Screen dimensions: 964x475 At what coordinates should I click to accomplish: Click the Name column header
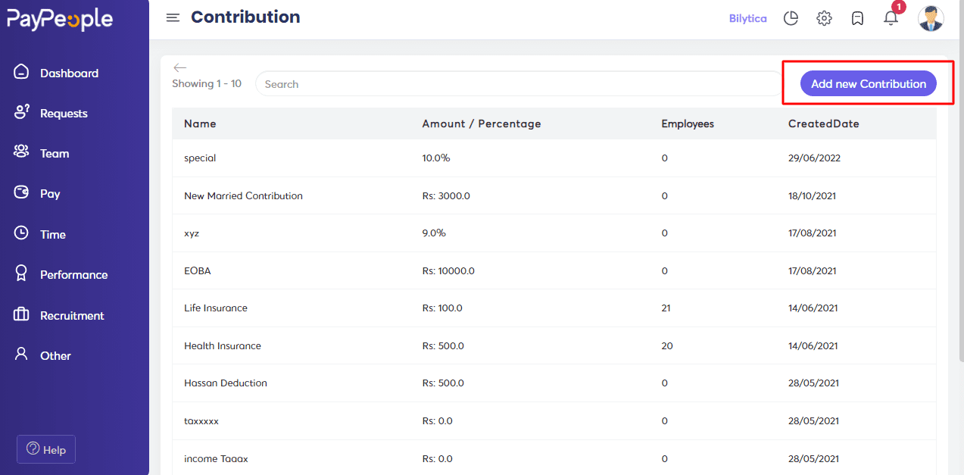point(200,123)
